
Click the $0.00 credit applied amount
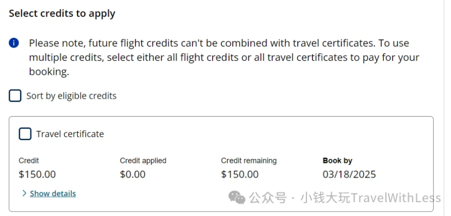pos(133,174)
